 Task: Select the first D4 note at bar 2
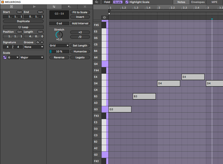pos(169,83)
